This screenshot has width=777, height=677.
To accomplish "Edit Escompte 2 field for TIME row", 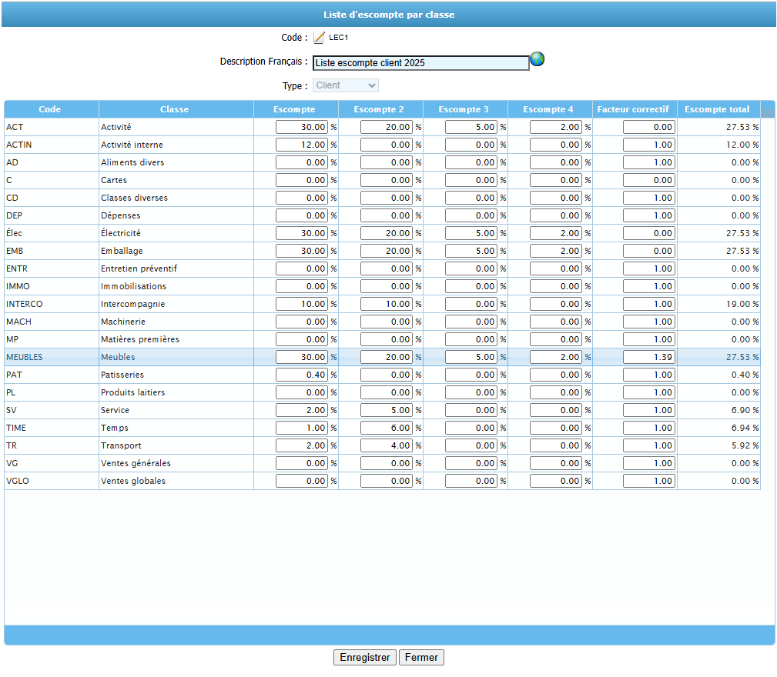I will coord(387,428).
